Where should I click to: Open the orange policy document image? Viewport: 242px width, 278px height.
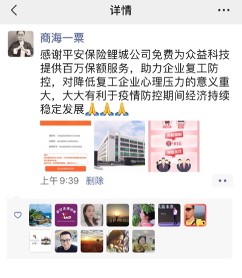[x=65, y=146]
